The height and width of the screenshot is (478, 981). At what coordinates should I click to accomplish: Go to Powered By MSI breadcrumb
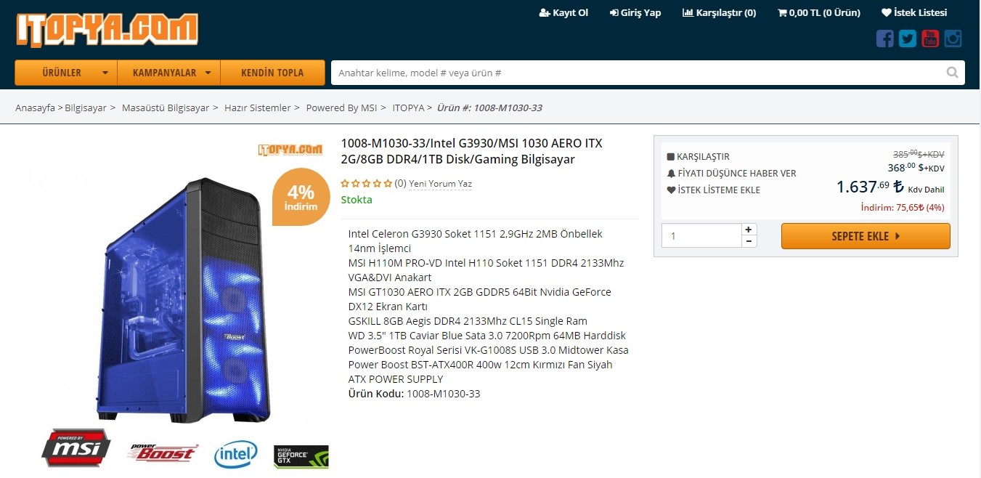(x=341, y=108)
